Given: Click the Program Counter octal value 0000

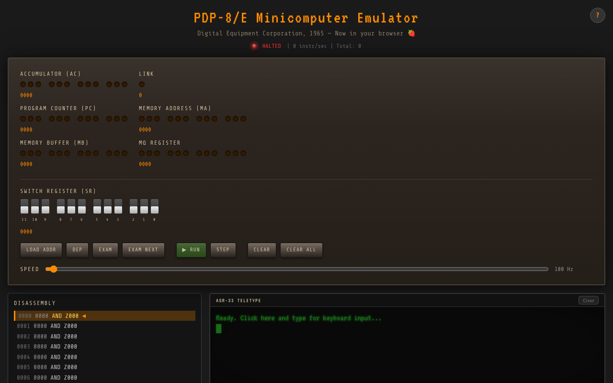Looking at the screenshot, I should click(x=26, y=130).
